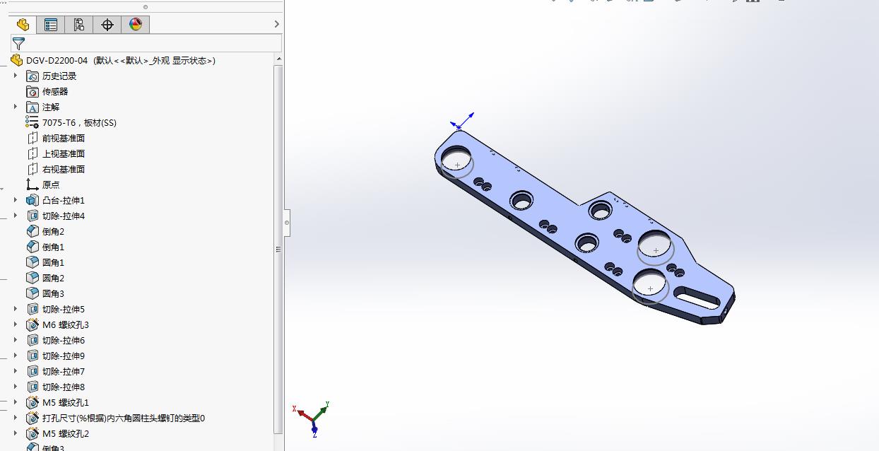Click the feature tree scrollbar up arrow
This screenshot has width=879, height=451.
[x=278, y=59]
